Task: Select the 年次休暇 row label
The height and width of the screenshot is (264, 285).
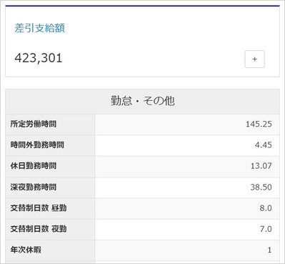Action: [x=26, y=250]
